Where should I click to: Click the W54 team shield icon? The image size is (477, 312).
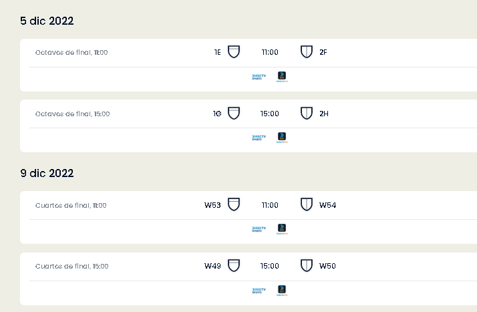point(307,204)
